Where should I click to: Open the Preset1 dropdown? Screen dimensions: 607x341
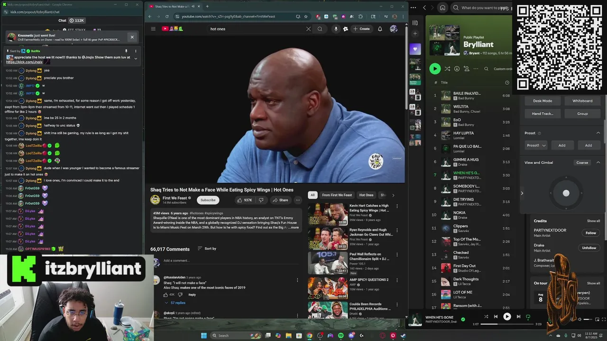(x=536, y=145)
